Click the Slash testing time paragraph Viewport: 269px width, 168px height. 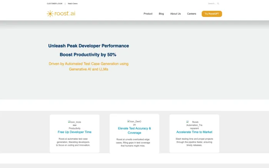[x=194, y=142]
